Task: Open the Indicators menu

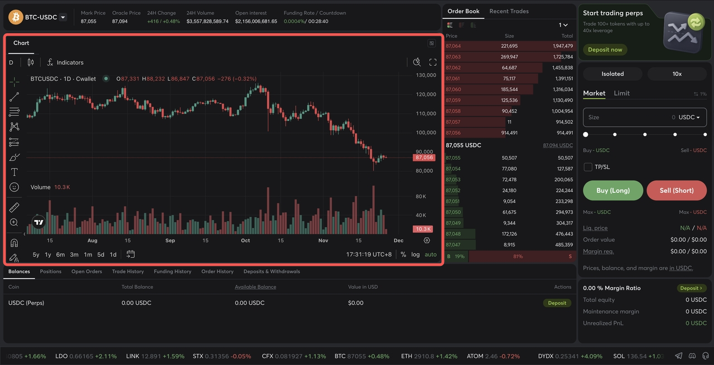Action: coord(65,62)
